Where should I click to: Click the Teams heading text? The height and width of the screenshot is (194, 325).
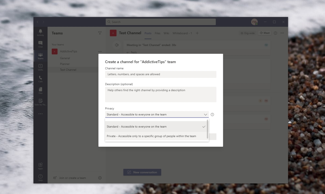tap(57, 33)
